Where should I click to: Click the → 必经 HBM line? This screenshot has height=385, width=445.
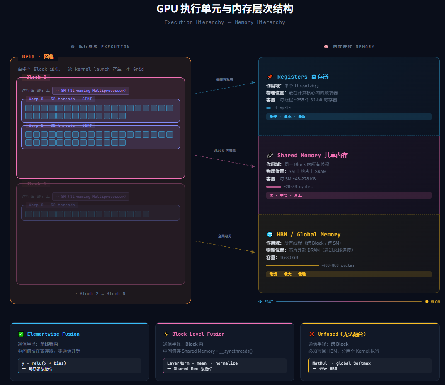(x=325, y=369)
